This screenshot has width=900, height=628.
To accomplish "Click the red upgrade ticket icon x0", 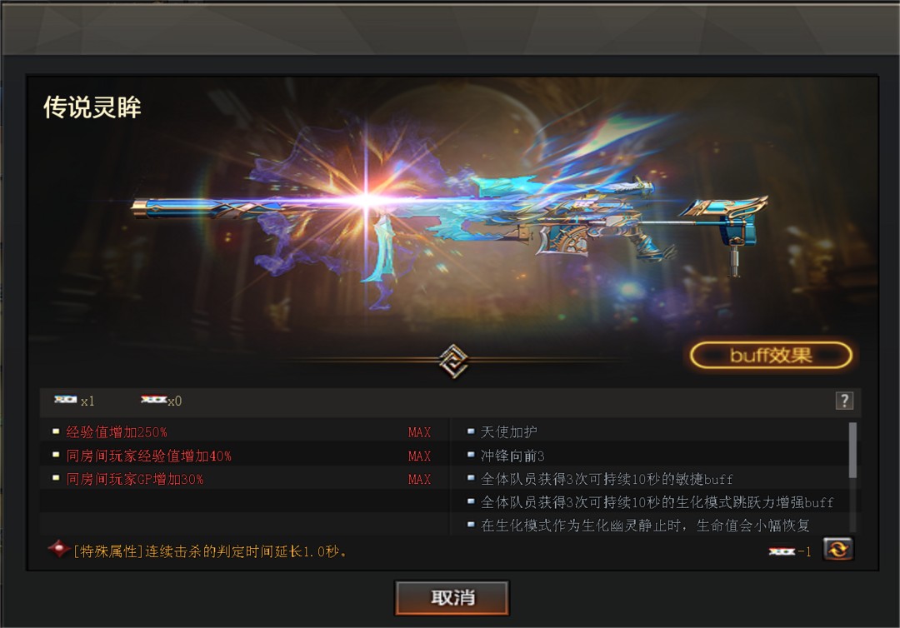I will coord(153,399).
